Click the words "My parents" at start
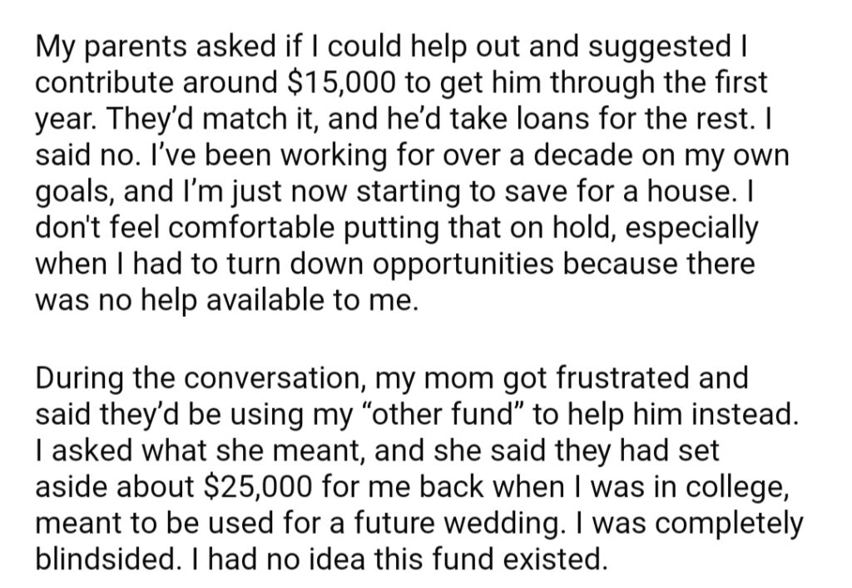This screenshot has width=852, height=588. coord(111,47)
